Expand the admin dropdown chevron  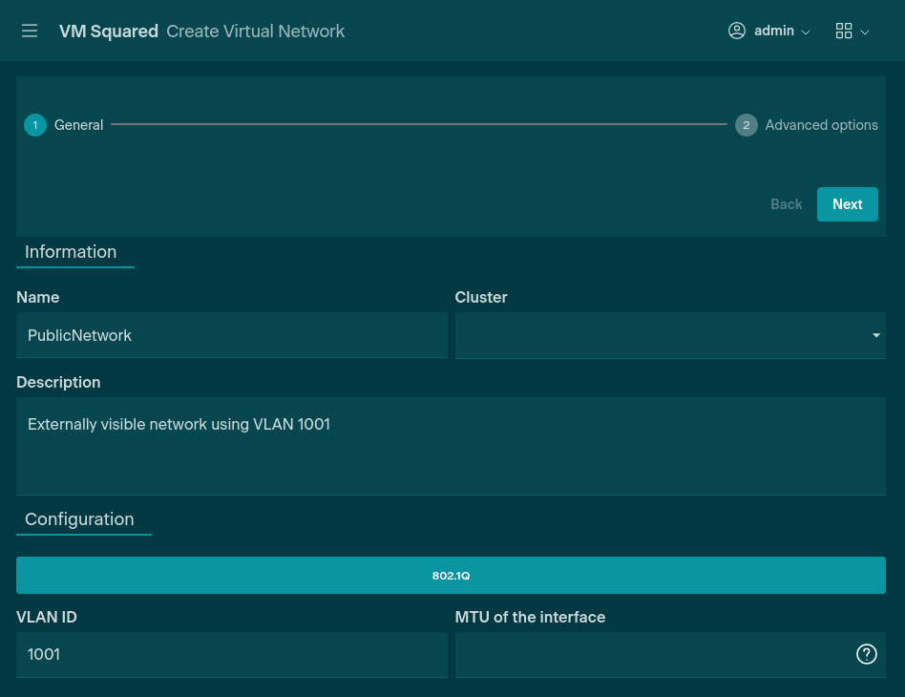(806, 32)
